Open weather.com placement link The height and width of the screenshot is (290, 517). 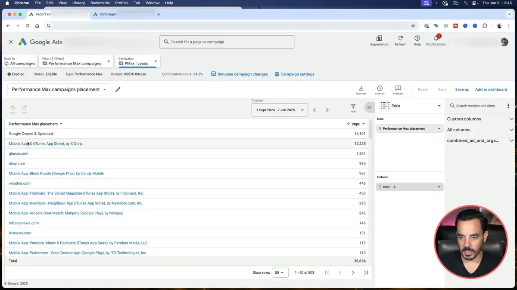(x=19, y=183)
